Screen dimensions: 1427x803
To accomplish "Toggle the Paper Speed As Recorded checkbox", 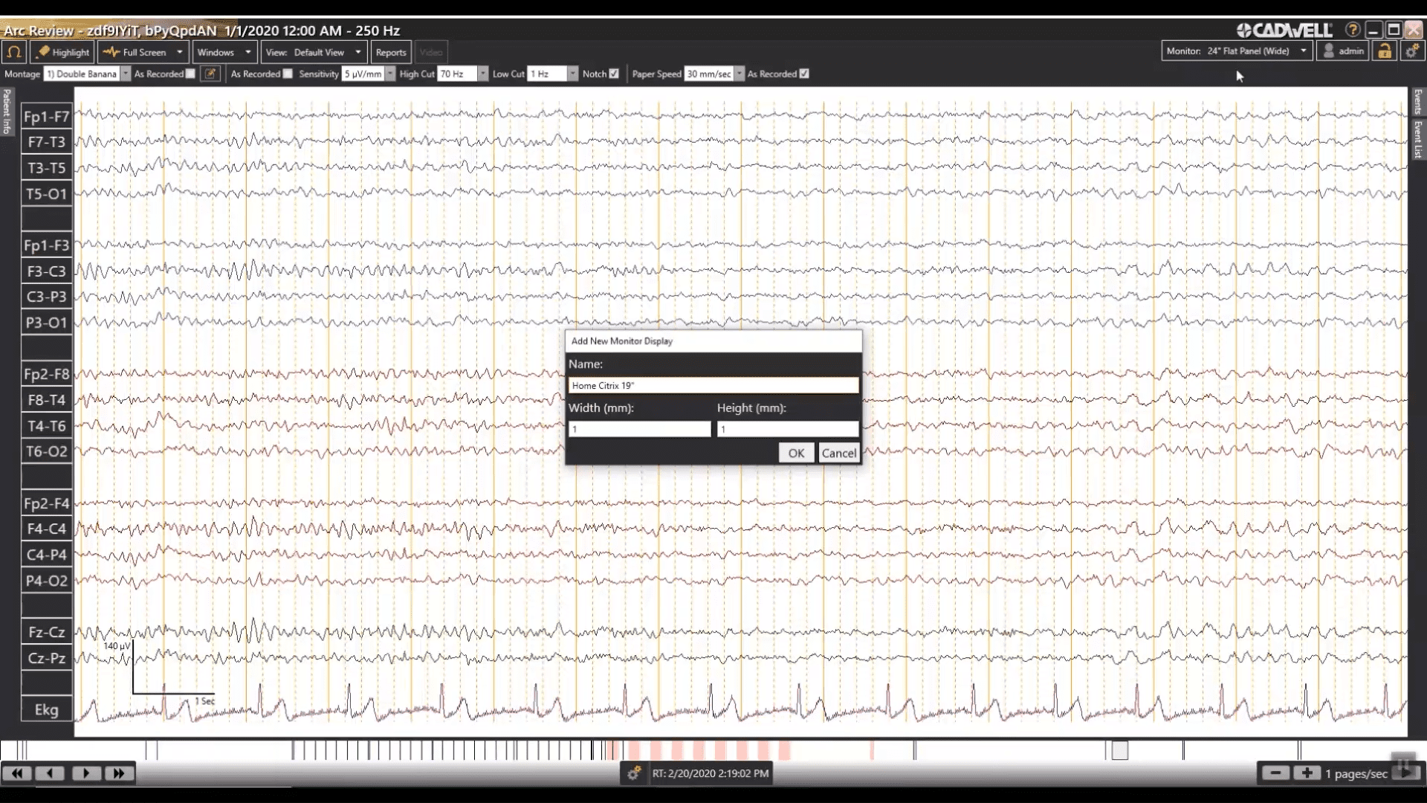I will point(804,74).
